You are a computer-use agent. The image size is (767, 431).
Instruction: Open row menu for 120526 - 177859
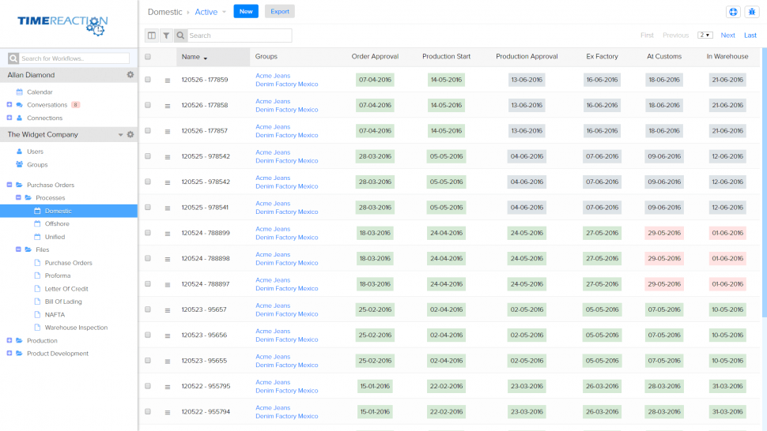(168, 81)
